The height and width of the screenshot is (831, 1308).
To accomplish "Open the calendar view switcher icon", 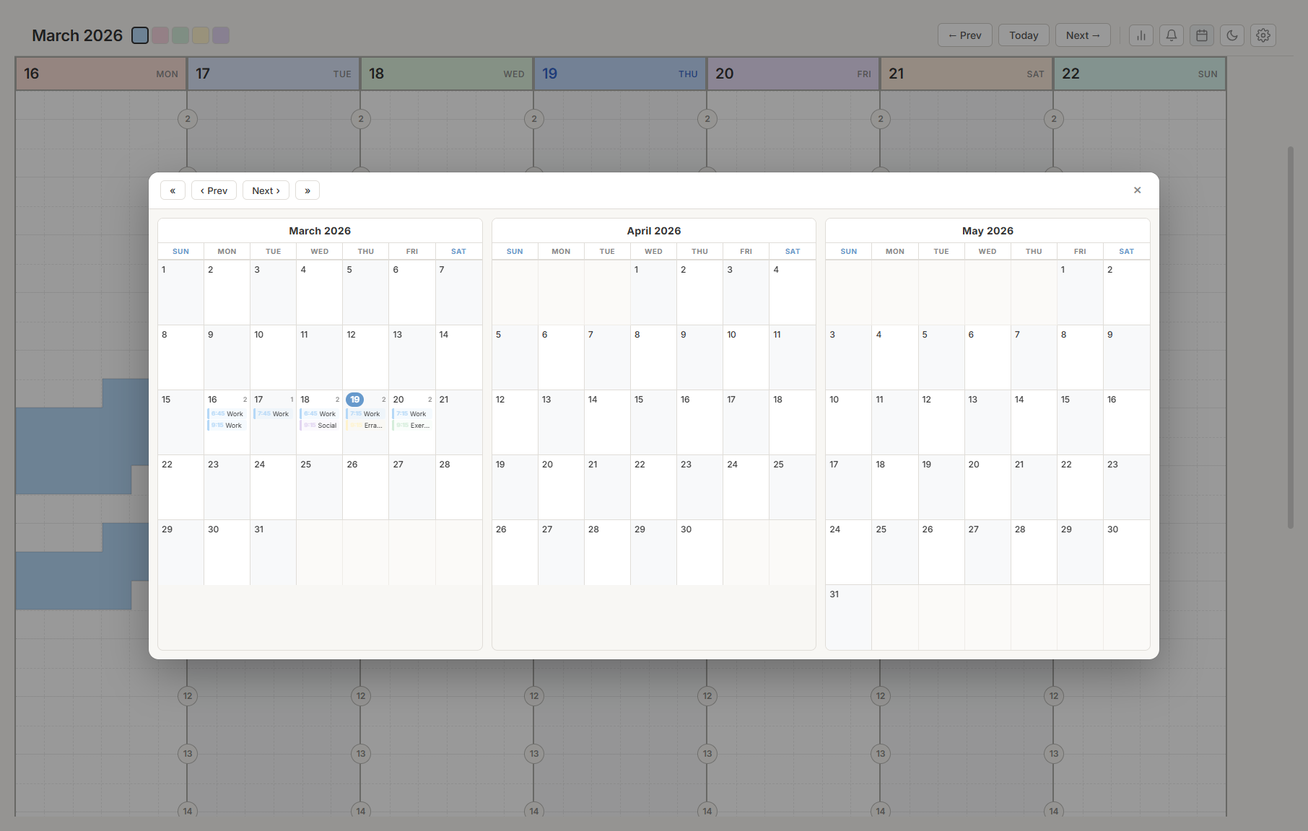I will coord(1201,35).
